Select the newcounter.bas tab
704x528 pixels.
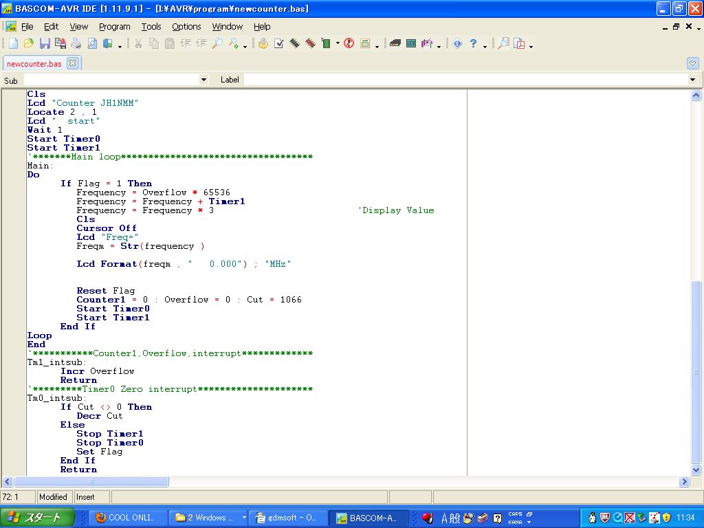click(x=34, y=64)
